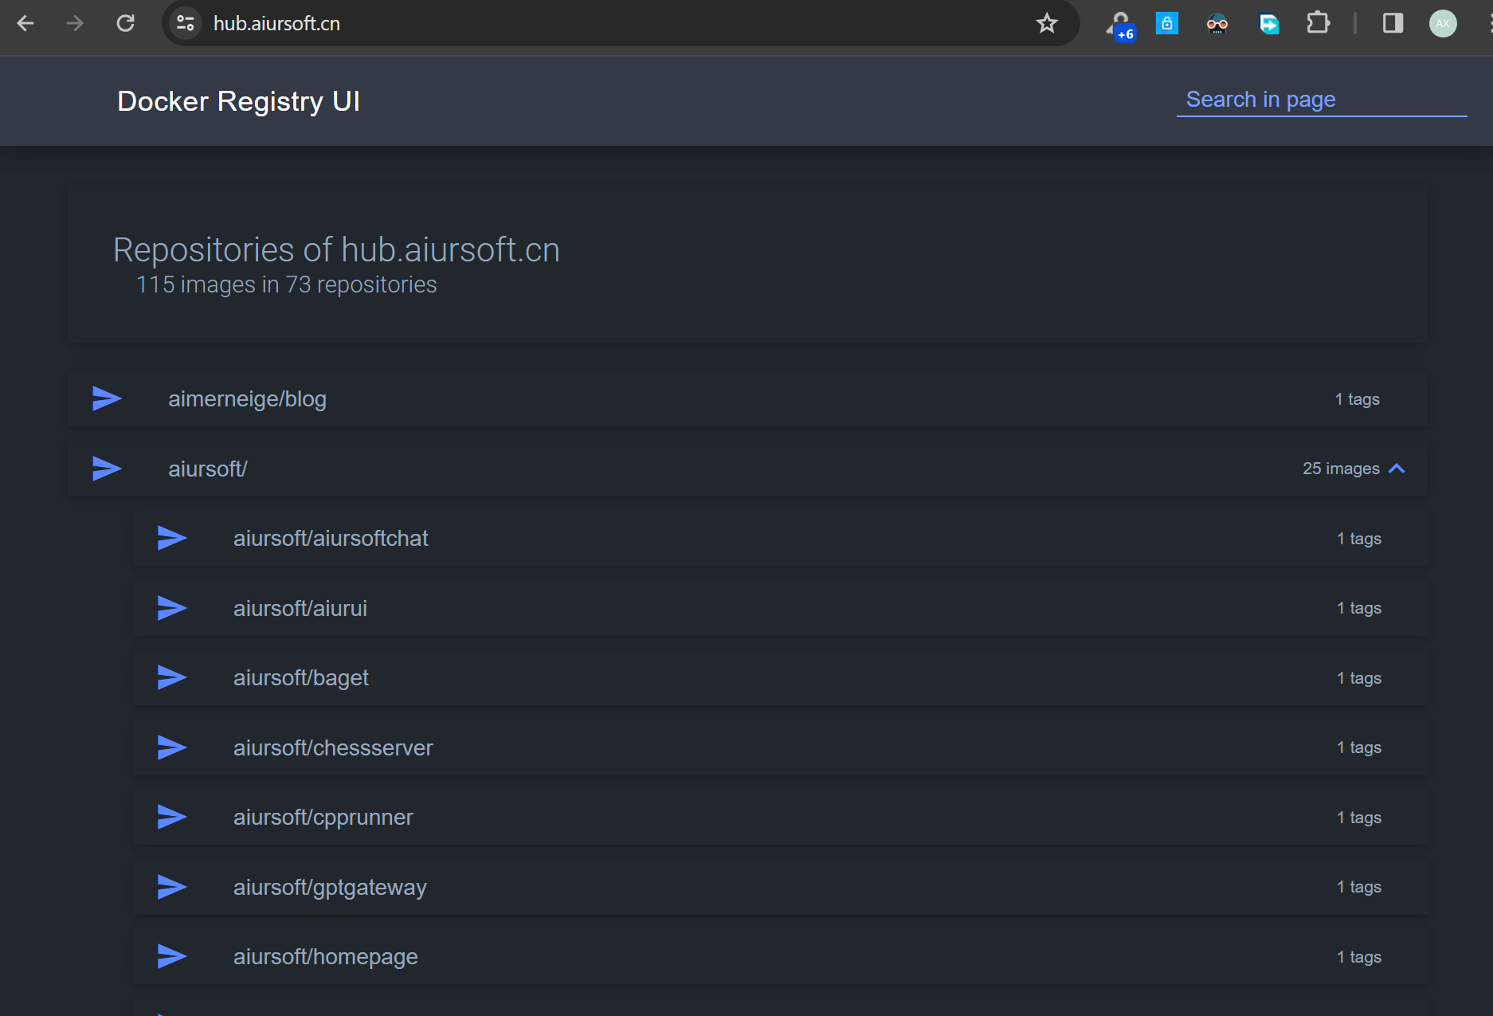This screenshot has width=1493, height=1016.
Task: Click the Docker Registry UI title
Action: tap(238, 101)
